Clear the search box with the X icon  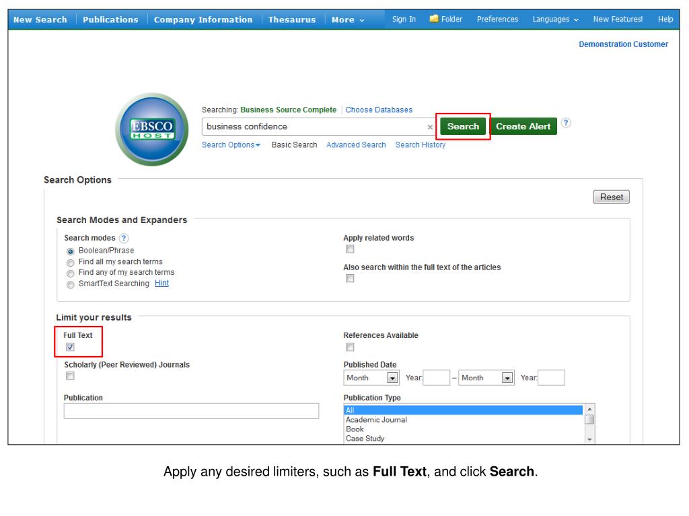(430, 127)
